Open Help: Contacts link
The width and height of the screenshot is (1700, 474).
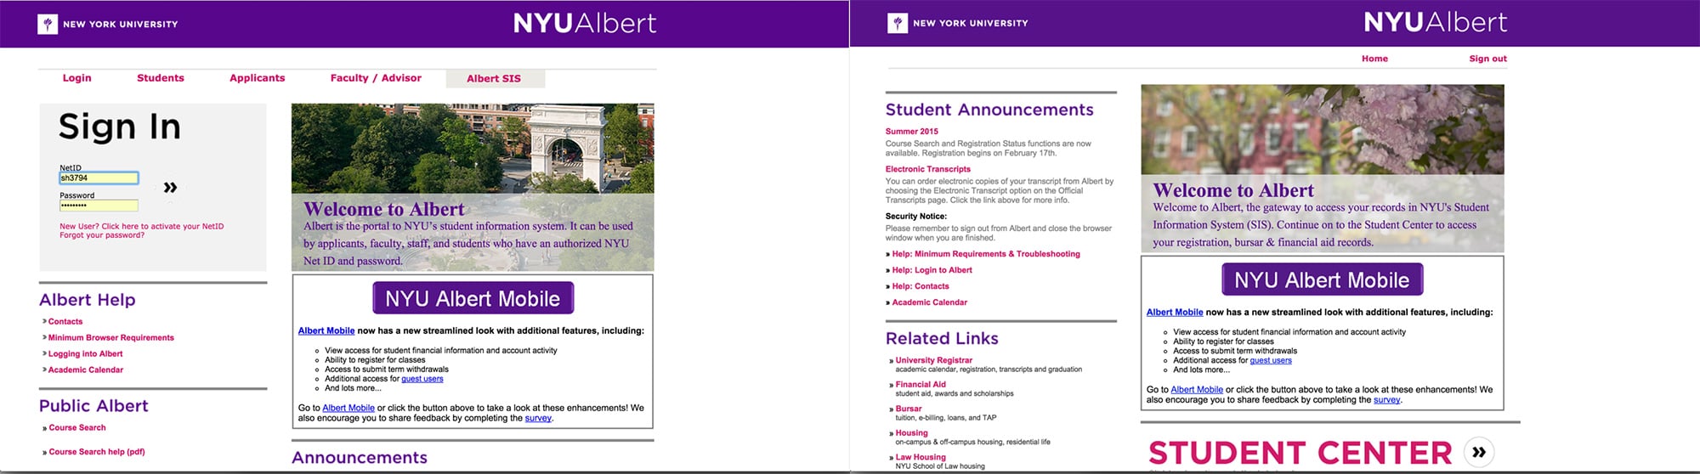(x=921, y=286)
